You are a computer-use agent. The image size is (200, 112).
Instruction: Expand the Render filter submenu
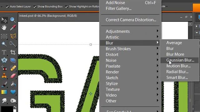tap(130, 72)
